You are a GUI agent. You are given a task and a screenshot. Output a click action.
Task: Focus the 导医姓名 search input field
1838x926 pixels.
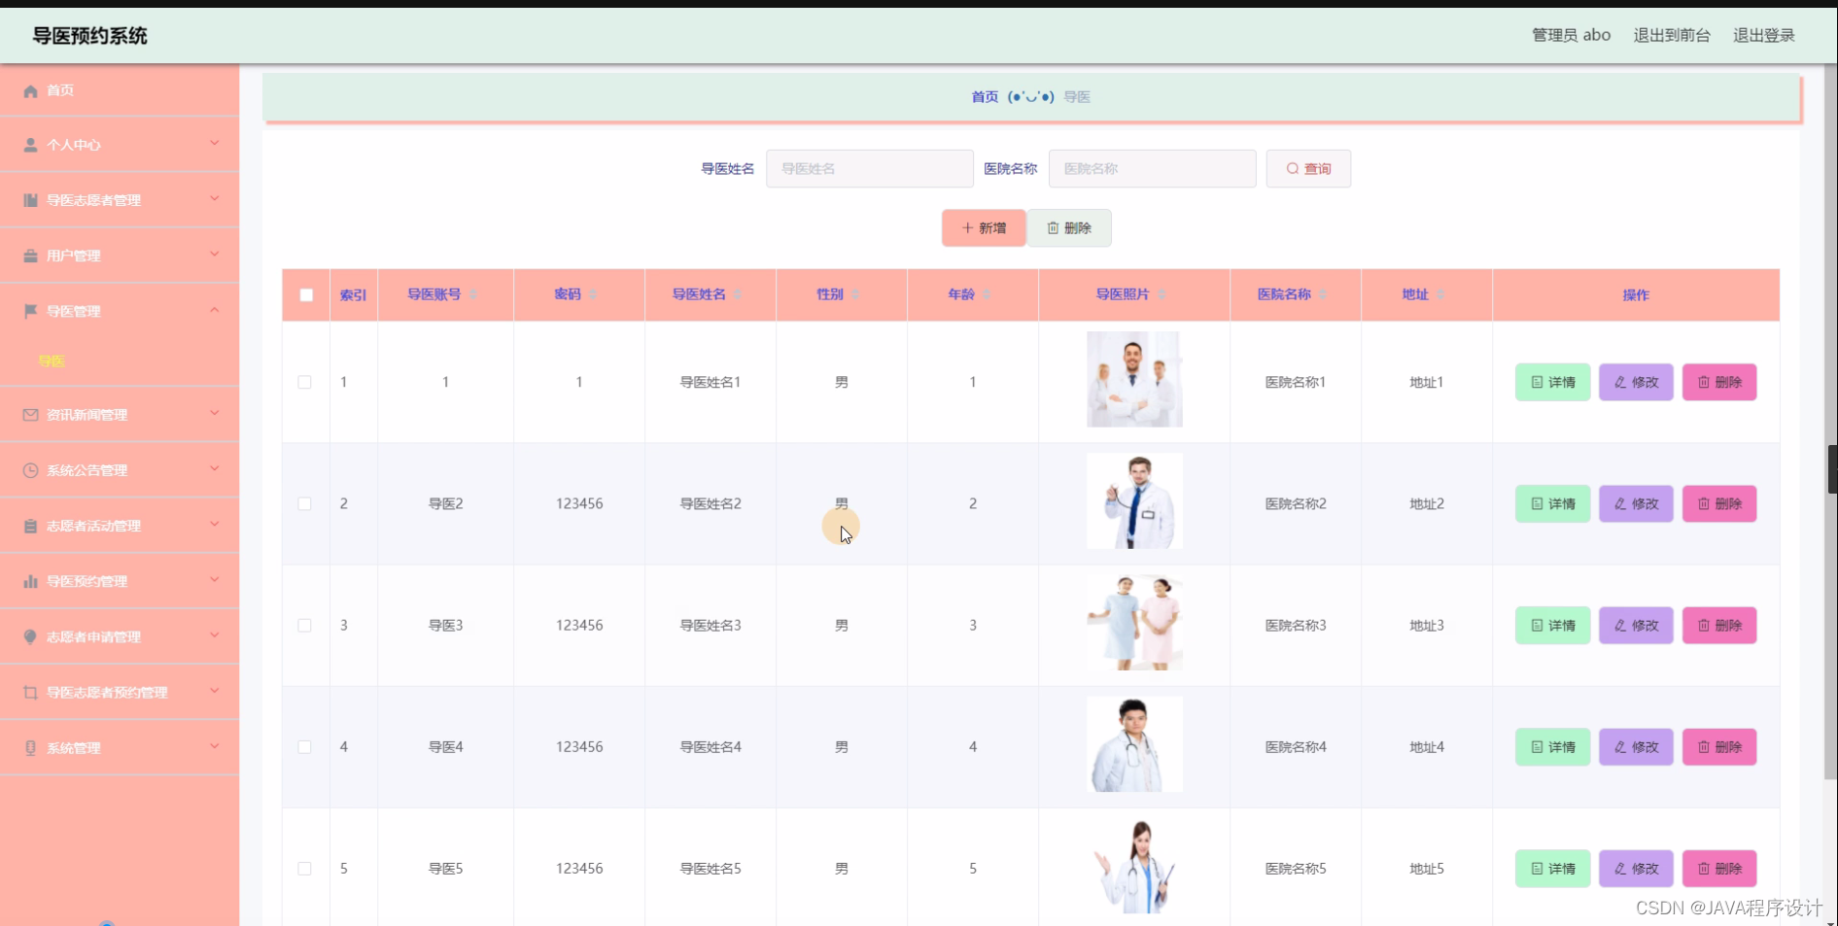coord(869,168)
